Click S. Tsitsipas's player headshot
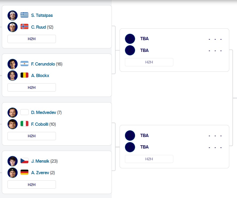 [13, 16]
